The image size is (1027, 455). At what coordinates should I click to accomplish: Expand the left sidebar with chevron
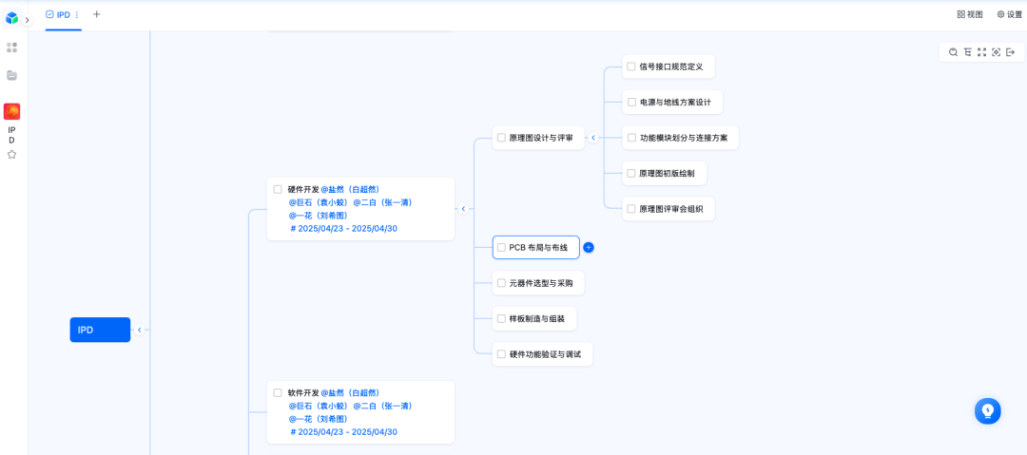click(x=28, y=20)
